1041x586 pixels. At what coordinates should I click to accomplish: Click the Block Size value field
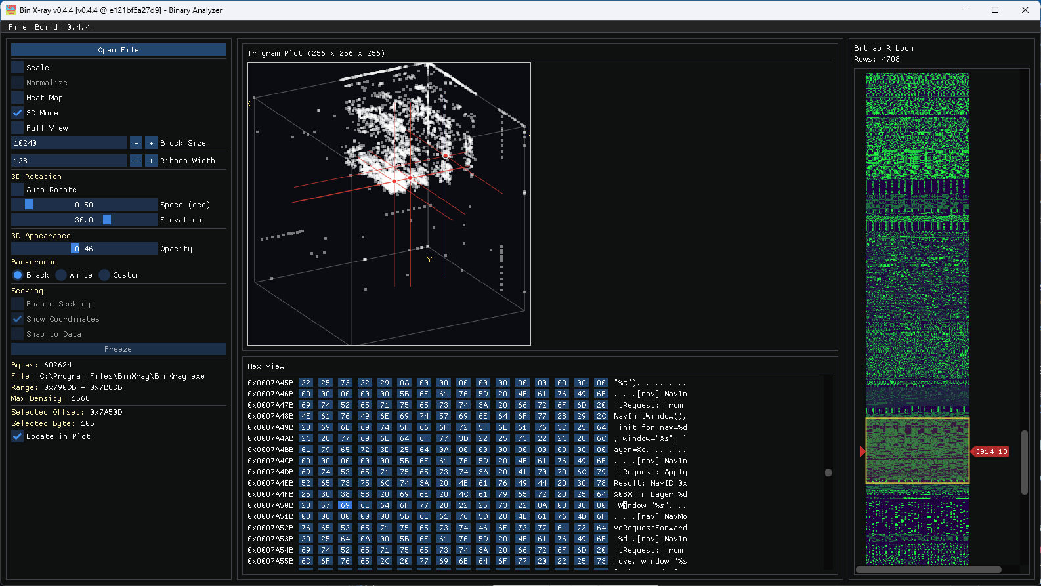pyautogui.click(x=69, y=143)
